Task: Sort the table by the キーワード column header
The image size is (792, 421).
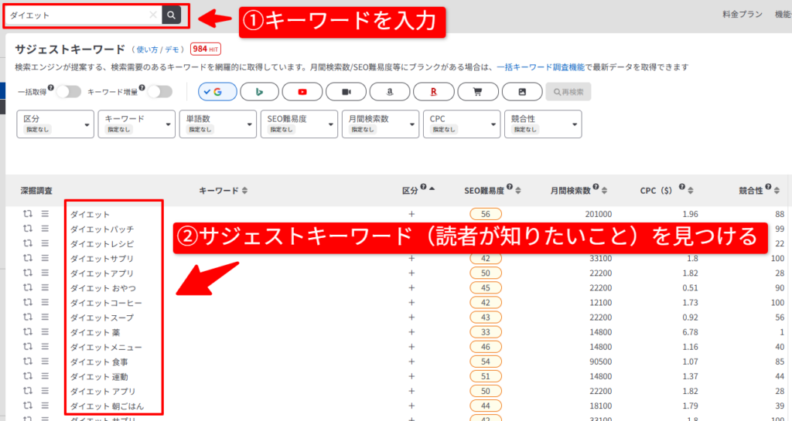Action: pos(224,190)
